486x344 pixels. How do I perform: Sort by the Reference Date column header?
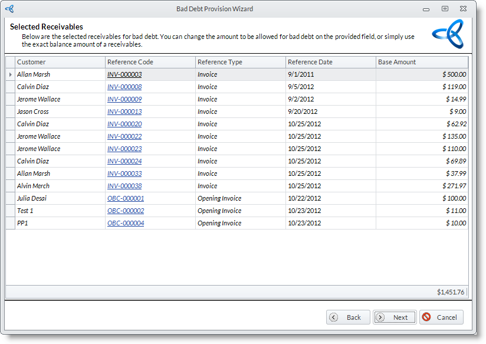(x=330, y=62)
